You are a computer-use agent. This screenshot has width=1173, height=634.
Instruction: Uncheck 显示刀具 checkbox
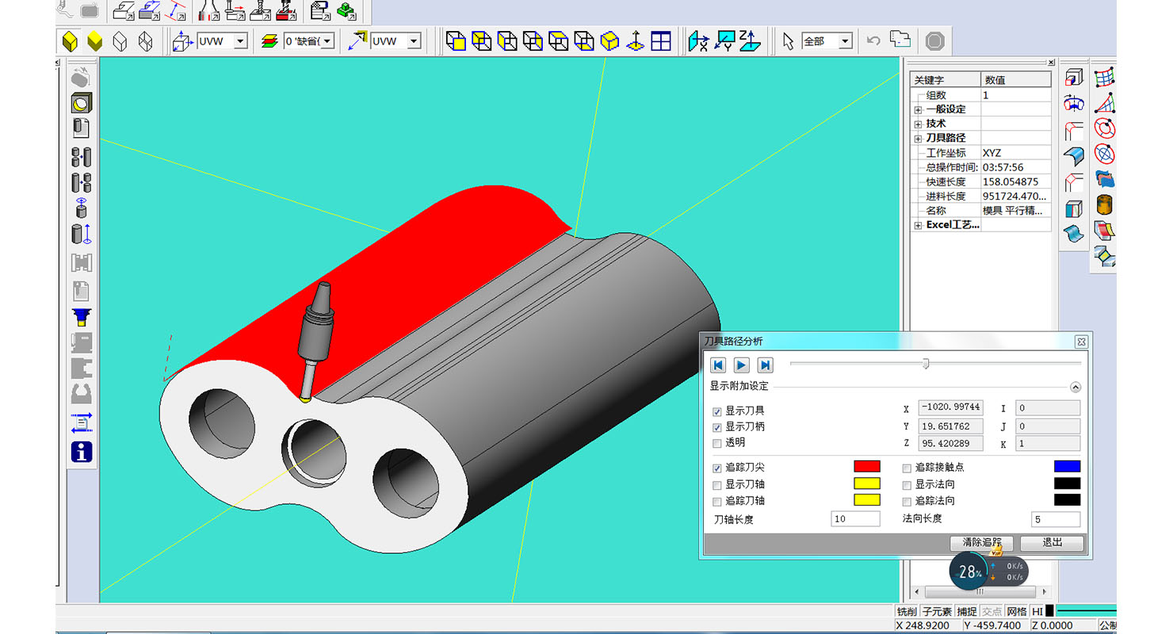coord(717,411)
